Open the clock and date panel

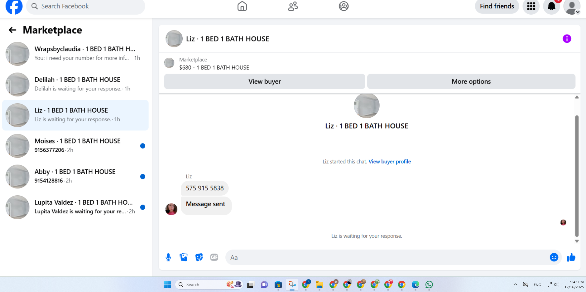tap(574, 285)
